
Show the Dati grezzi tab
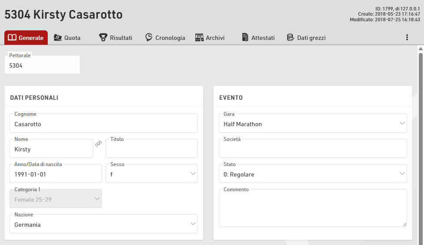pos(306,38)
